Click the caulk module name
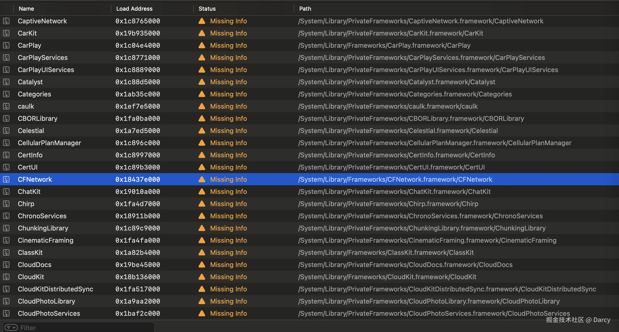 point(26,106)
